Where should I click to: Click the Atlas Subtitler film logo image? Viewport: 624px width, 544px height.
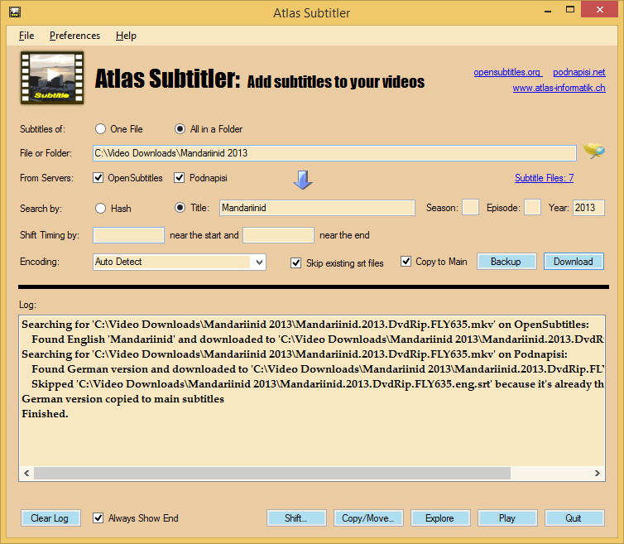(52, 78)
